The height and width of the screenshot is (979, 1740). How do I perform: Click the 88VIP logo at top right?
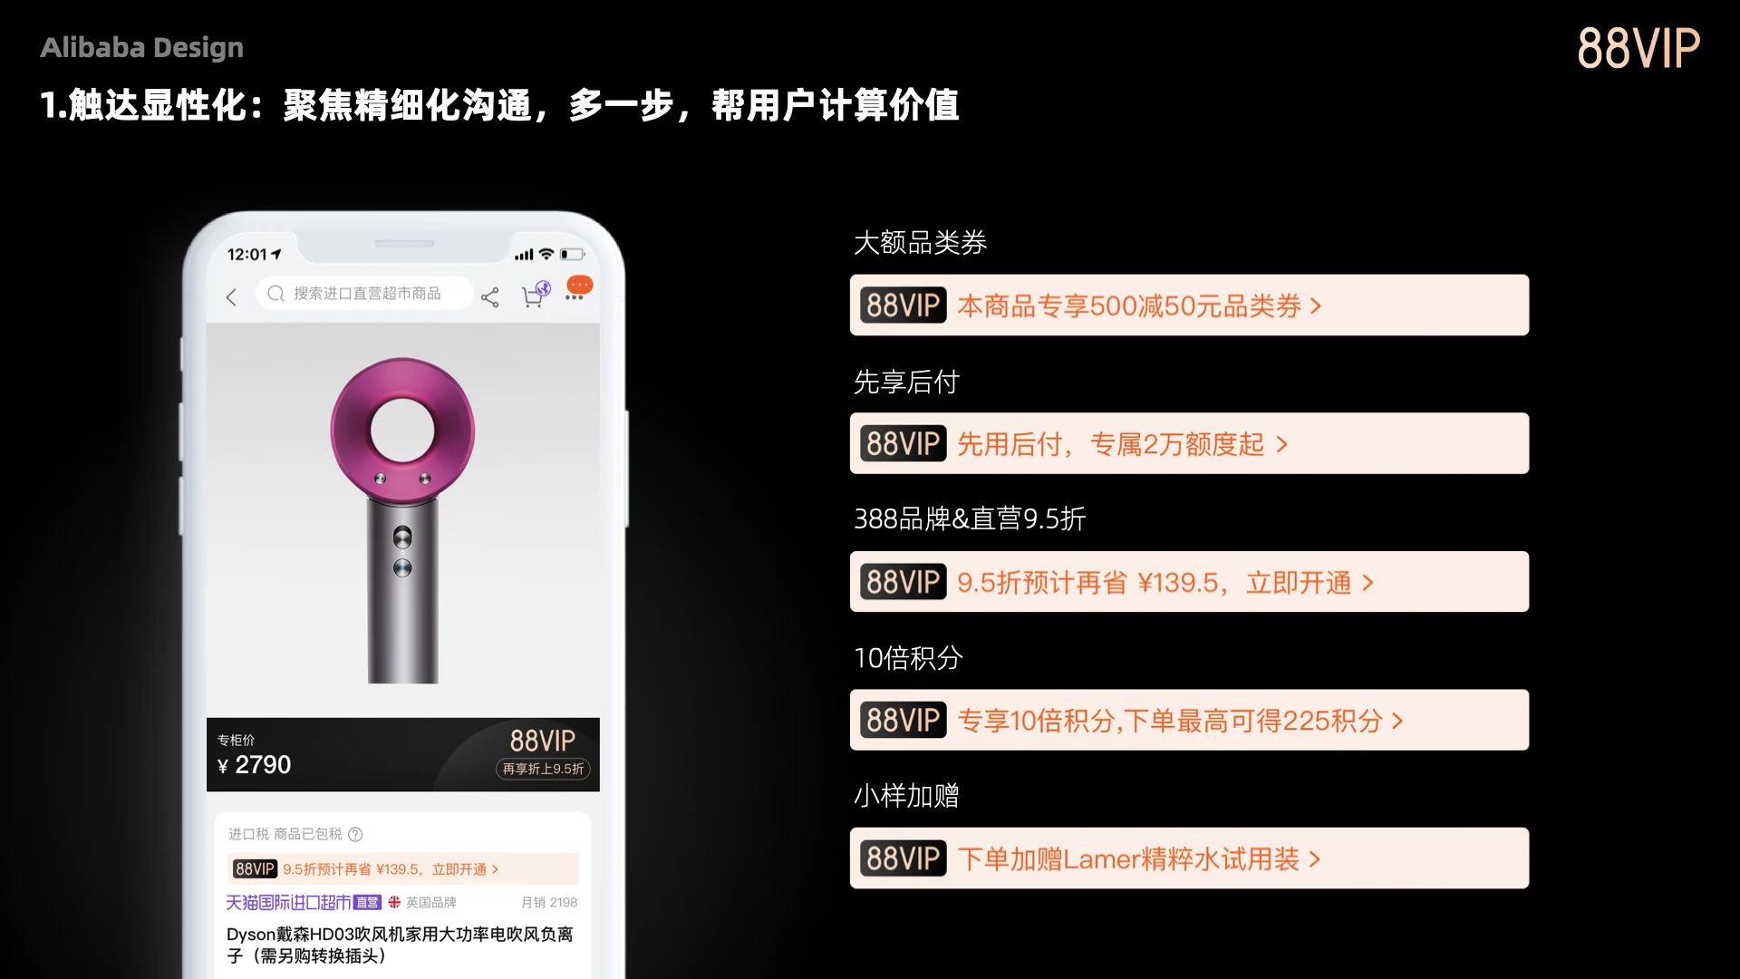click(1638, 48)
